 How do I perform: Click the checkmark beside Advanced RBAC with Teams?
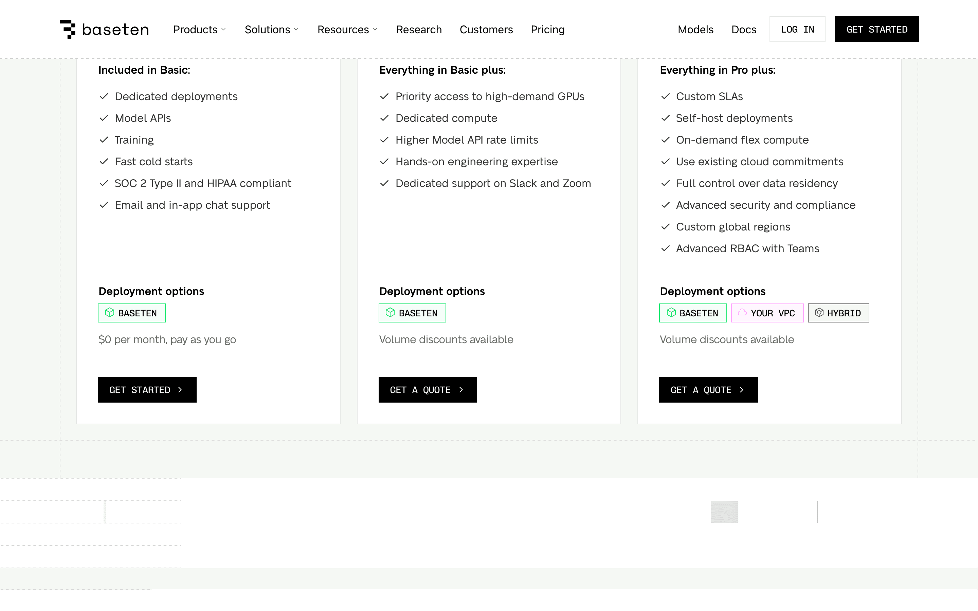point(665,248)
